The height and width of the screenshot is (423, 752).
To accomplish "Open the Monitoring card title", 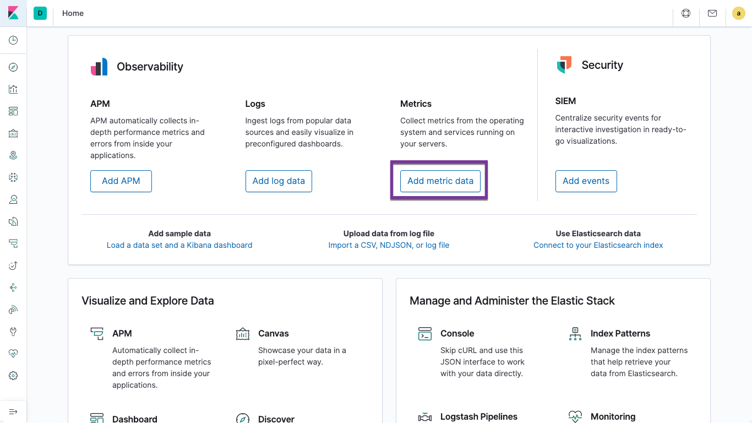I will (613, 417).
